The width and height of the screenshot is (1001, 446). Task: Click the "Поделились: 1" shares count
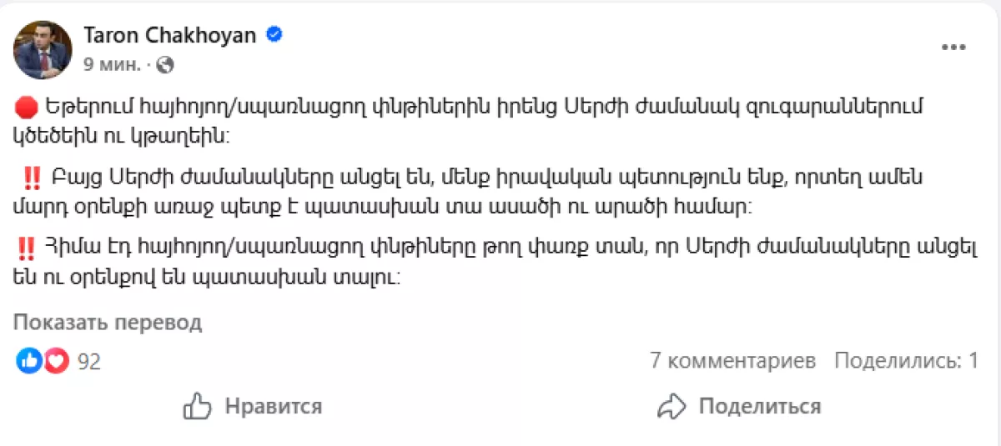(906, 361)
